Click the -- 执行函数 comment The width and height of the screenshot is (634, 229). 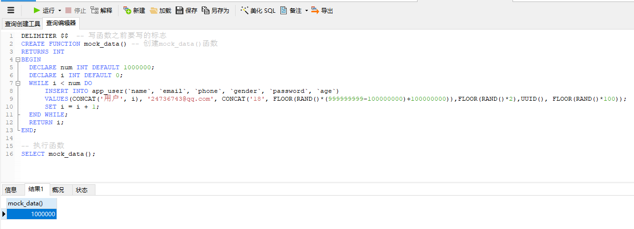click(x=43, y=145)
